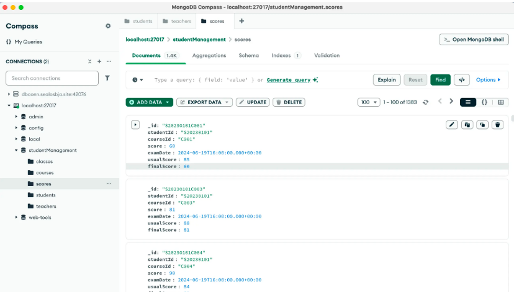514x292 pixels.
Task: Open a new tab with plus icon
Action: tap(241, 21)
